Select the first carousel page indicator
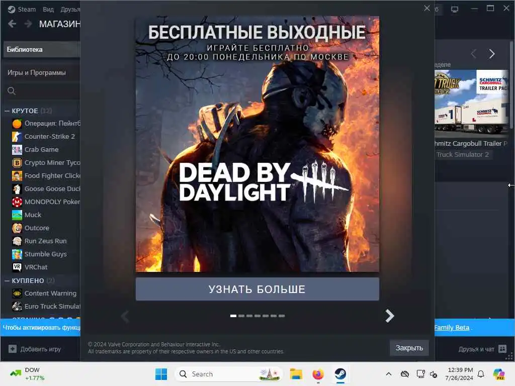Screen dimensions: 515x386 tap(233, 316)
